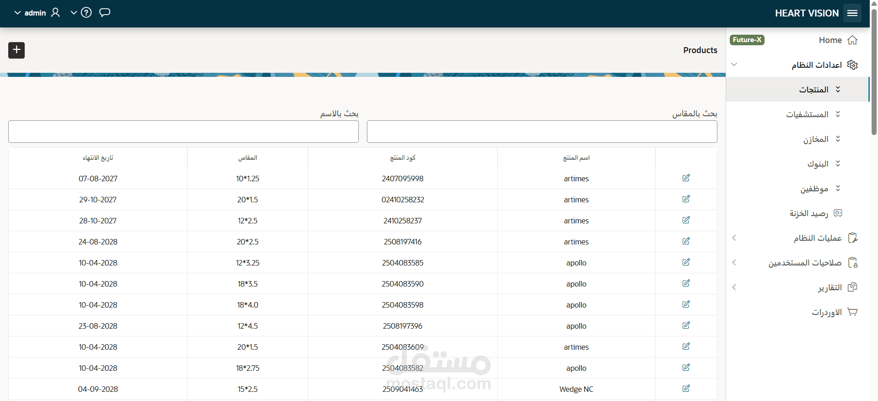
Task: Focus the بحث بالاسم search field
Action: [183, 132]
